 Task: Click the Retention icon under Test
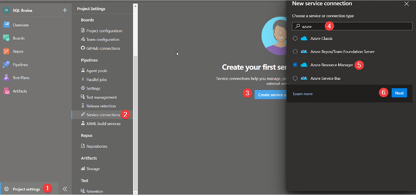click(x=82, y=191)
